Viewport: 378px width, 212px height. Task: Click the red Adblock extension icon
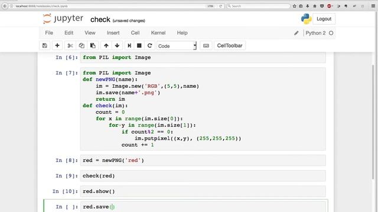click(x=329, y=6)
